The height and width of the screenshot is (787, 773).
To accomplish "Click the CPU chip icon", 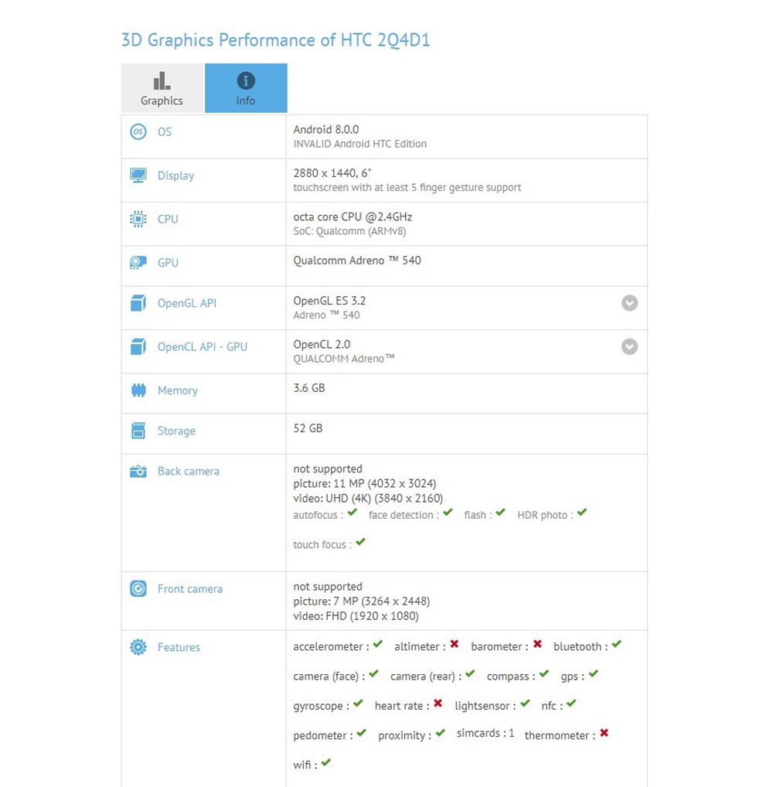I will click(138, 219).
